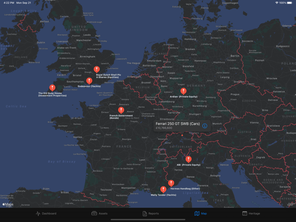Select the Map tab
The image size is (296, 222).
click(201, 213)
